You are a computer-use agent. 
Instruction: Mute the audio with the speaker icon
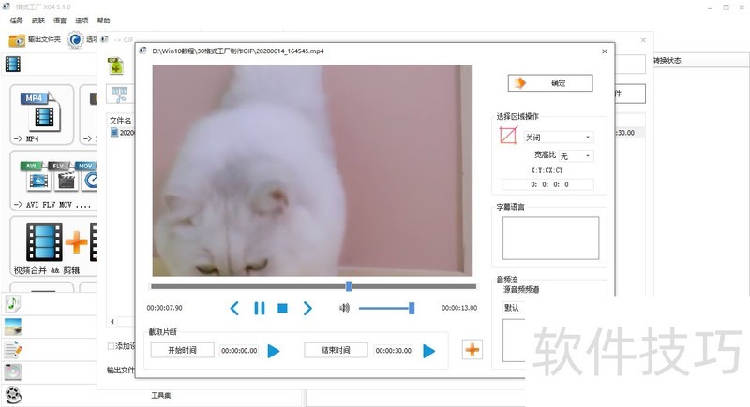344,308
